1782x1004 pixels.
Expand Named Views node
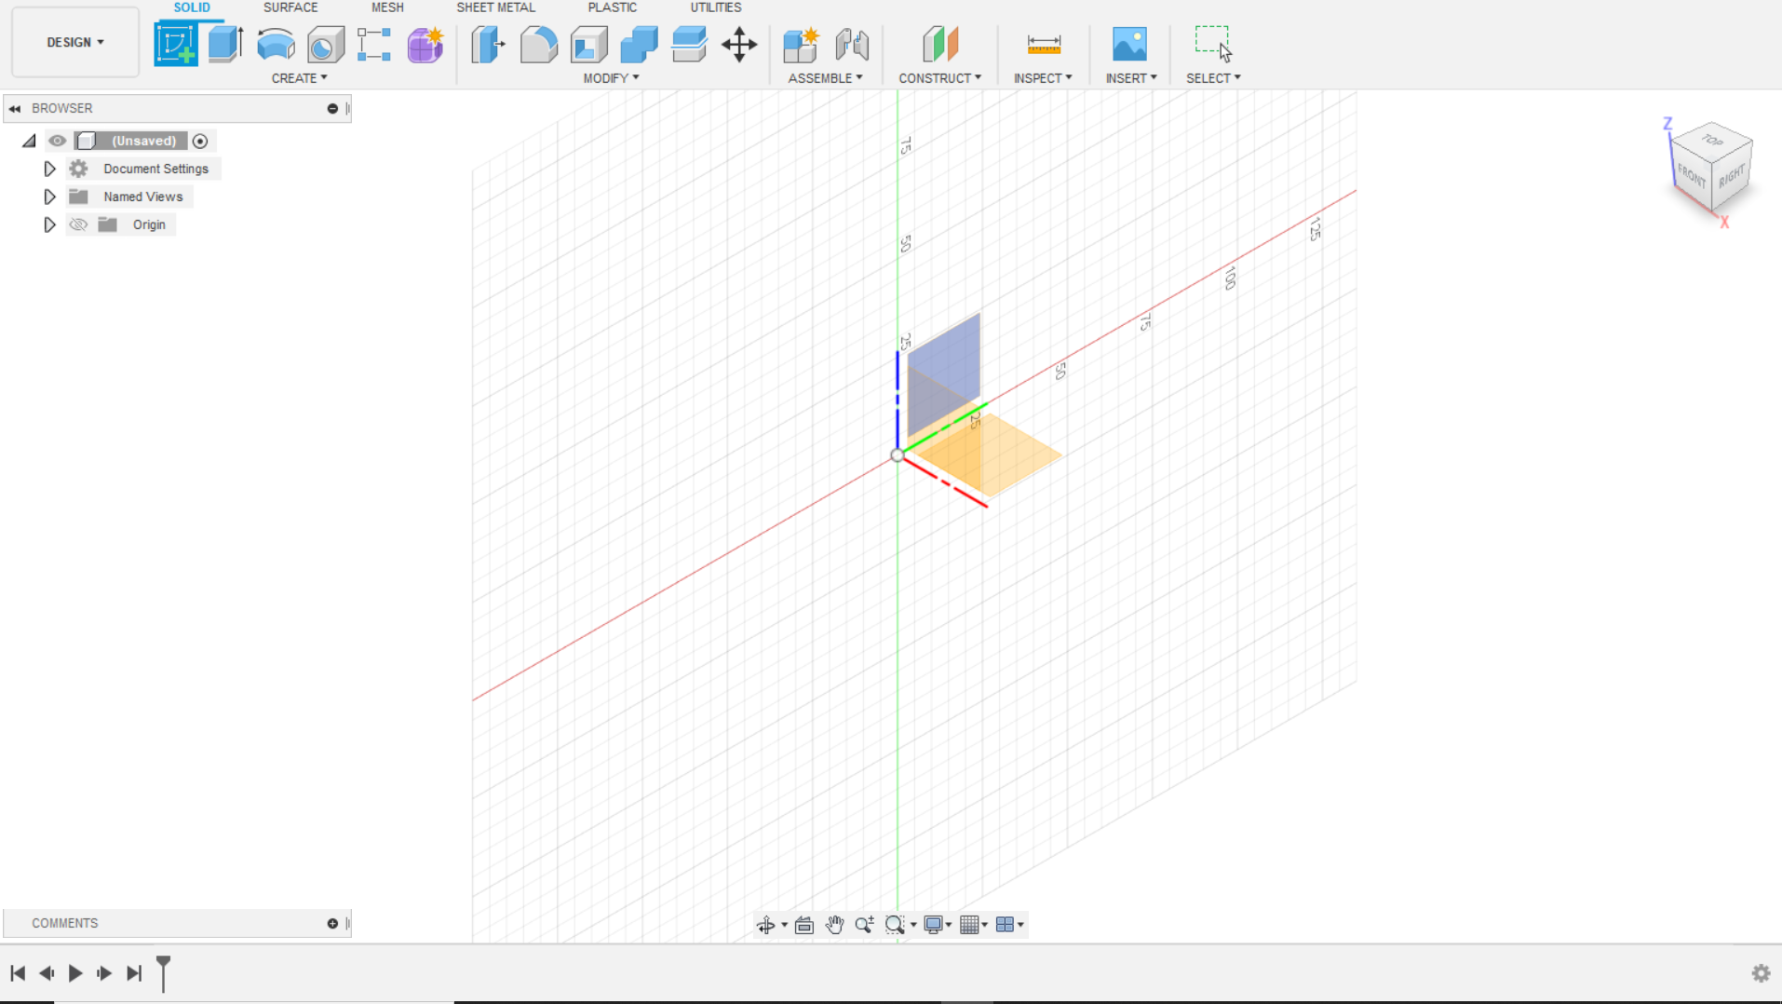[50, 197]
